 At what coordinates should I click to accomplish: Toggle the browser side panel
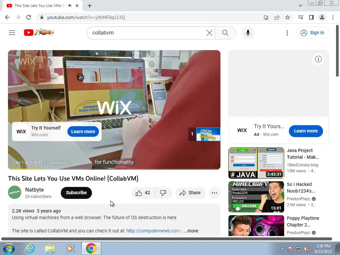click(x=311, y=17)
